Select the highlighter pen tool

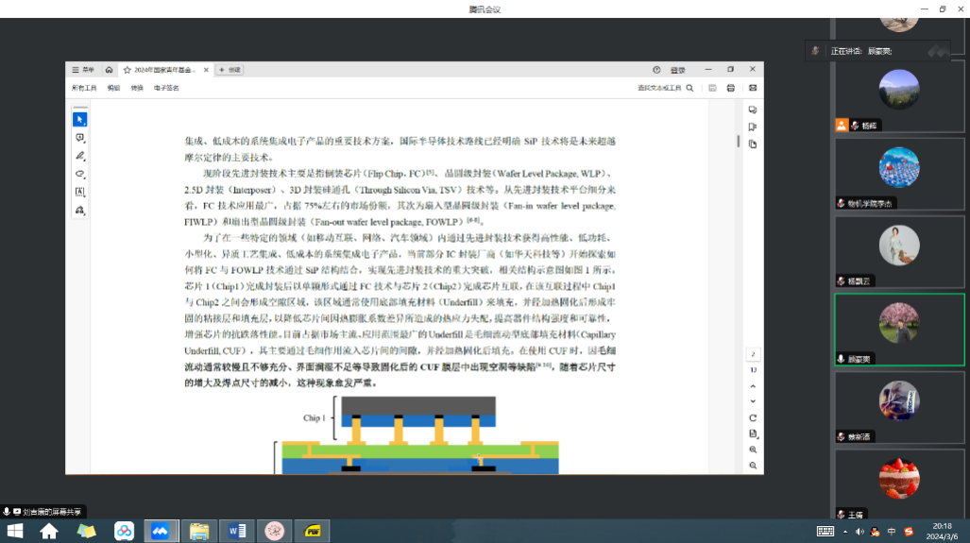pos(80,156)
